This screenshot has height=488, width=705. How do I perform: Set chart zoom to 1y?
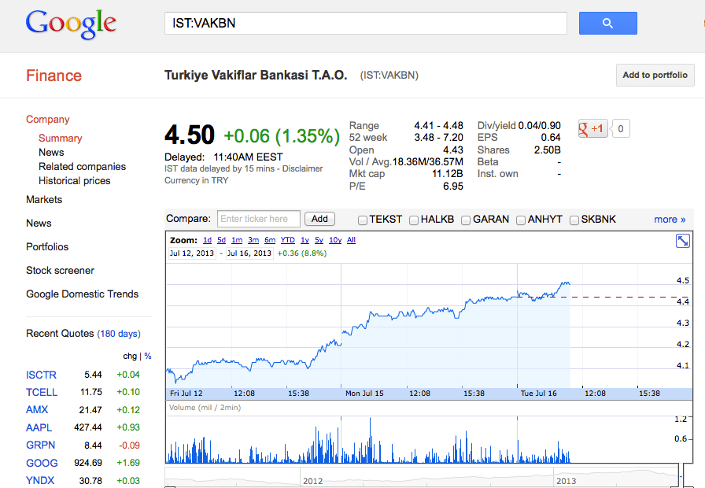pos(305,240)
